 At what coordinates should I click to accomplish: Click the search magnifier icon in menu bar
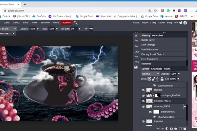tap(76, 23)
